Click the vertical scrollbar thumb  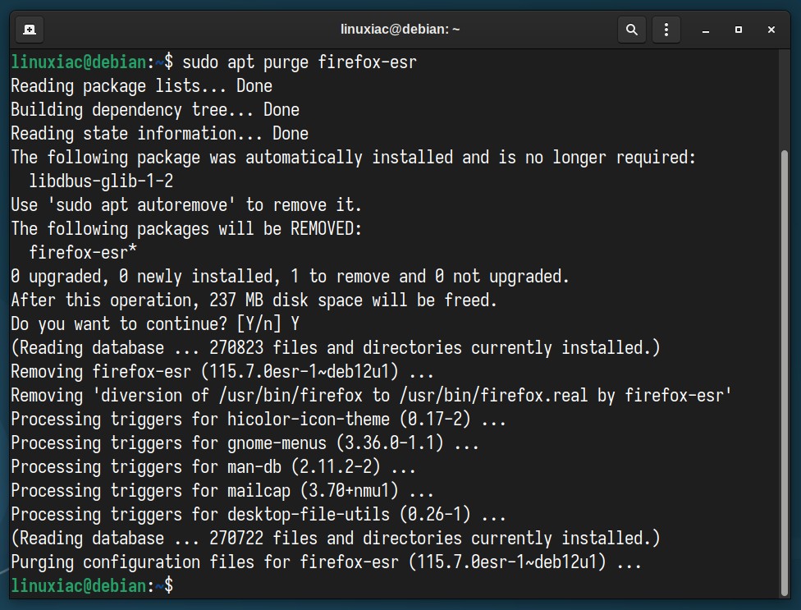pos(785,373)
